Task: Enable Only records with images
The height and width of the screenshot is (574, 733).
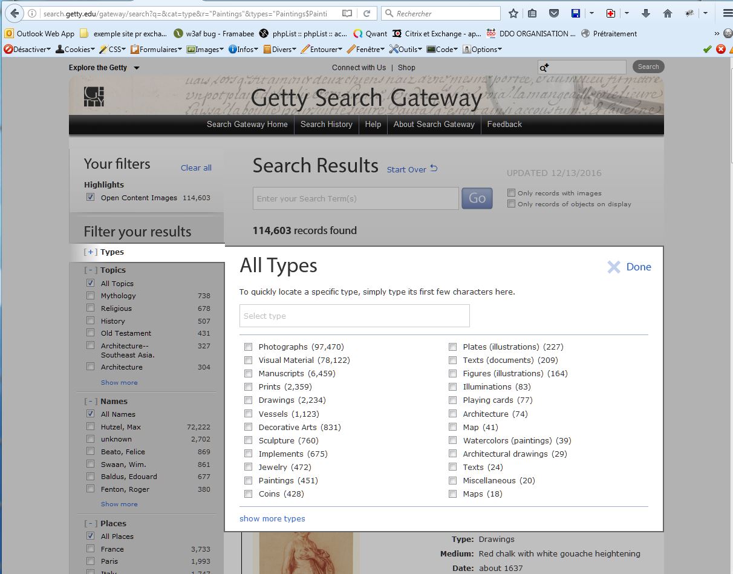Action: (x=512, y=193)
